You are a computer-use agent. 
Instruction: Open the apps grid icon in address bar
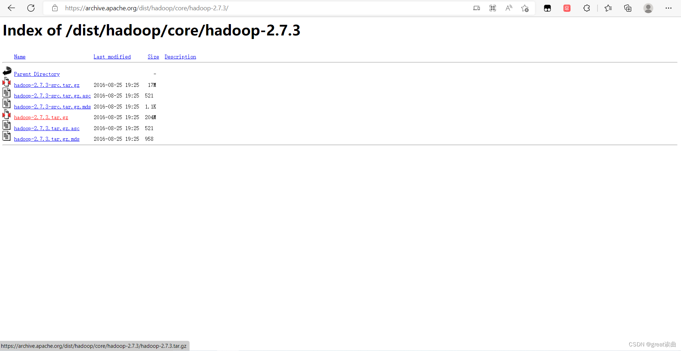coord(493,8)
